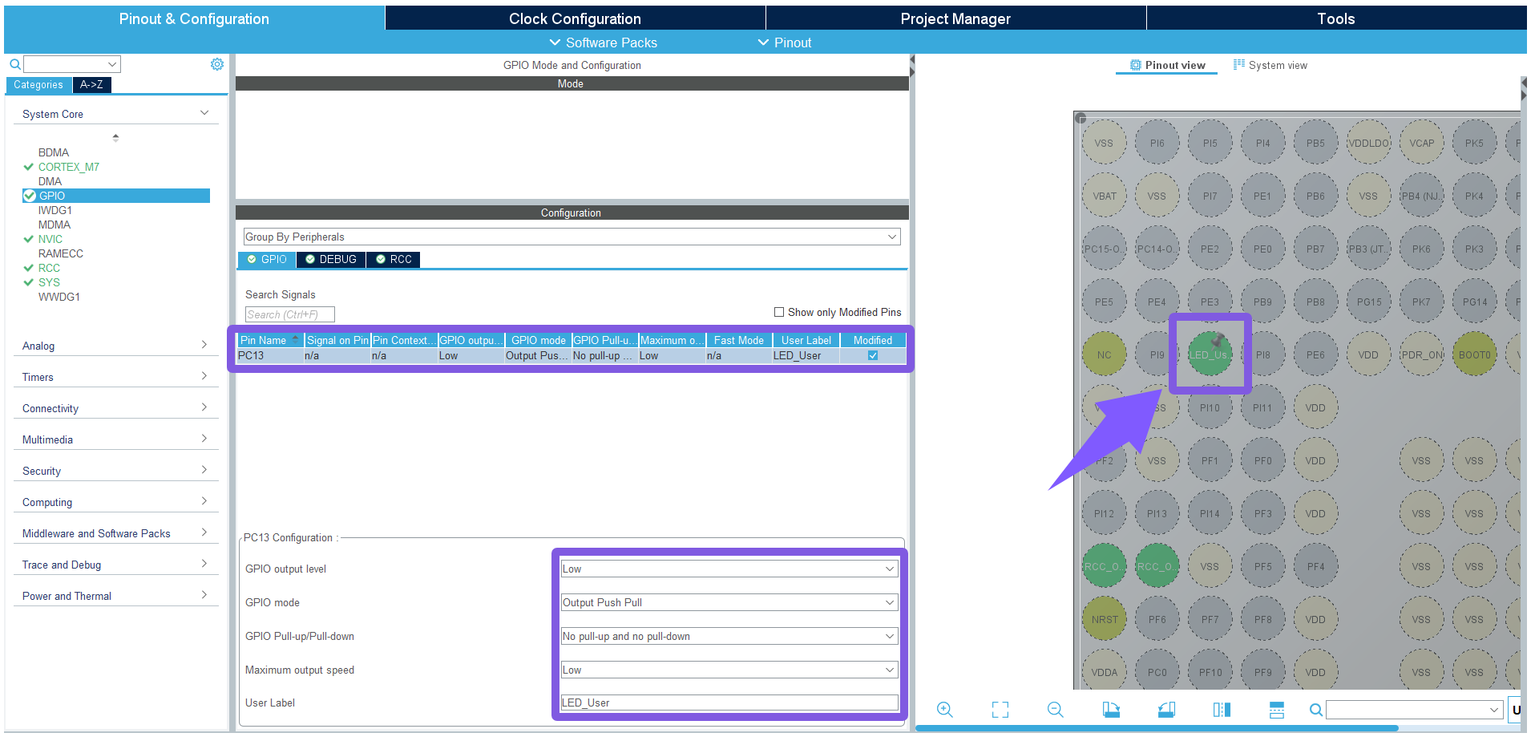
Task: Select NVIC in the System Core list
Action: (50, 239)
